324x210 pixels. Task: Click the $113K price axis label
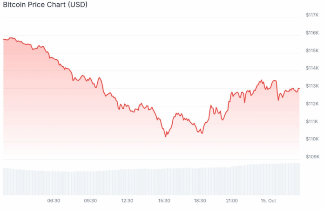[312, 86]
